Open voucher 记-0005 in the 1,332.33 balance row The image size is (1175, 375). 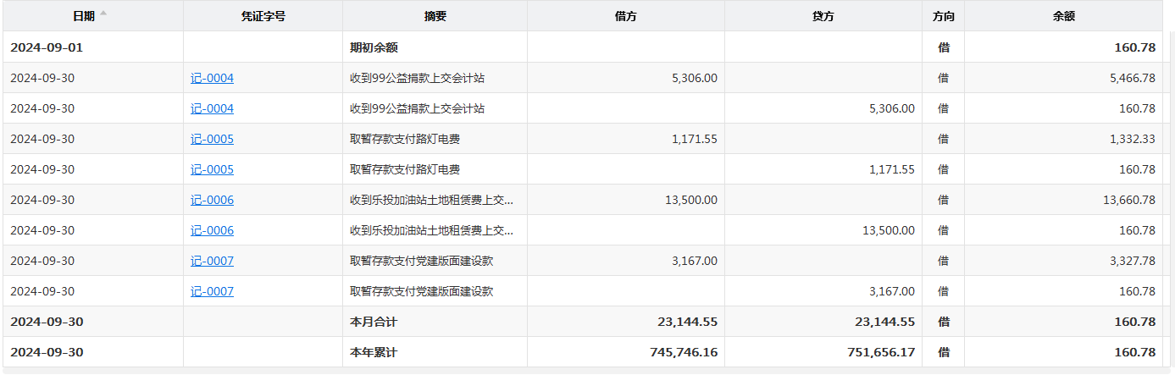212,139
